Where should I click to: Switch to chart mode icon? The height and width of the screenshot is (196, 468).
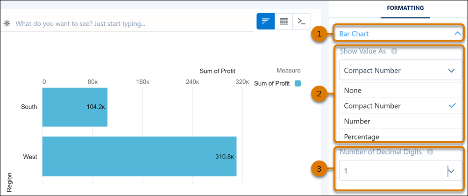266,21
